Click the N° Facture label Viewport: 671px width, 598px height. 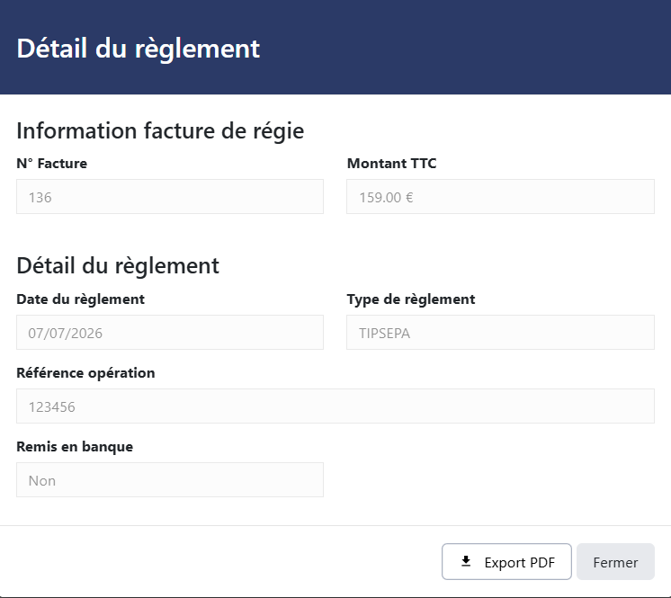[52, 164]
